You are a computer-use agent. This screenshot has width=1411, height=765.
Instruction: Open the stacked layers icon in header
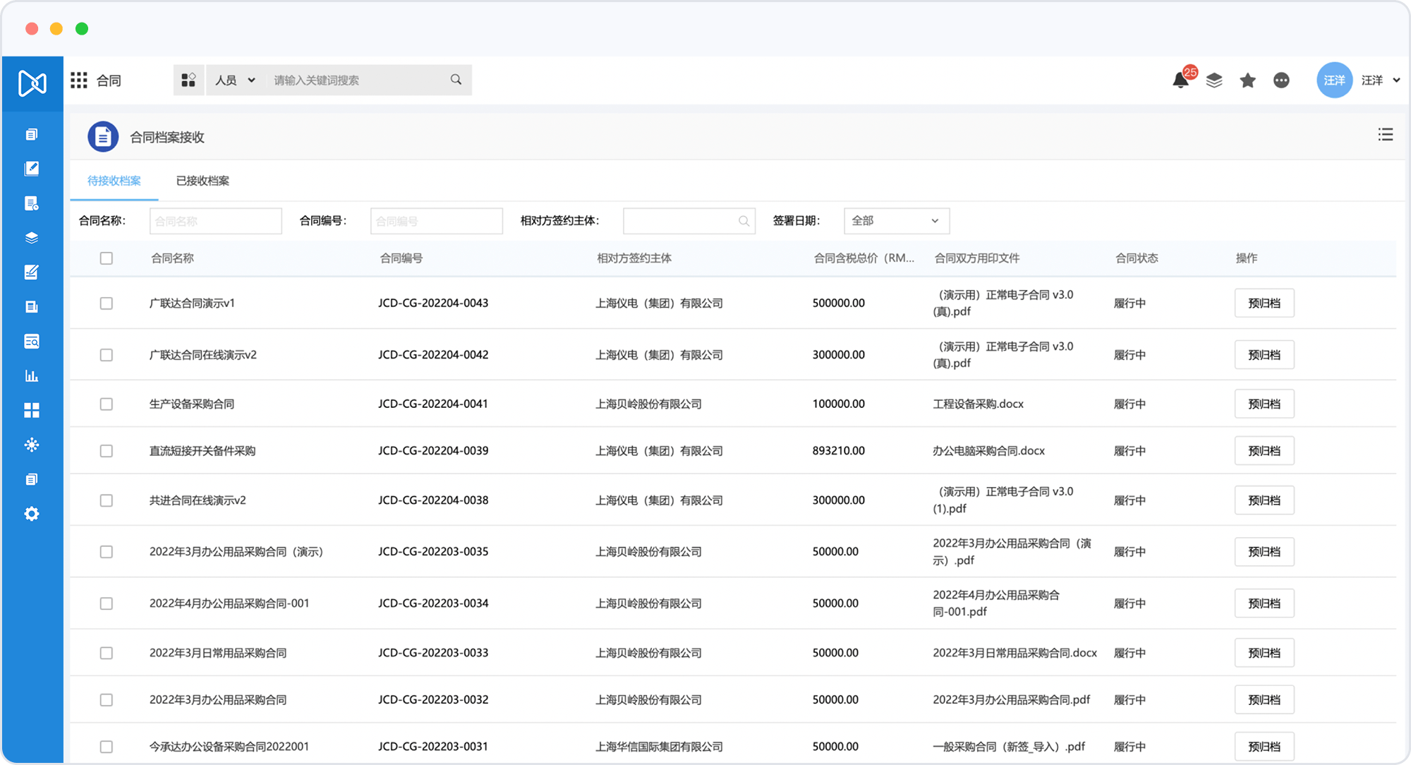point(1213,80)
